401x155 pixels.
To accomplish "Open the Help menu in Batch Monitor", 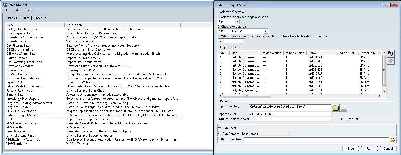I will coord(29,10).
